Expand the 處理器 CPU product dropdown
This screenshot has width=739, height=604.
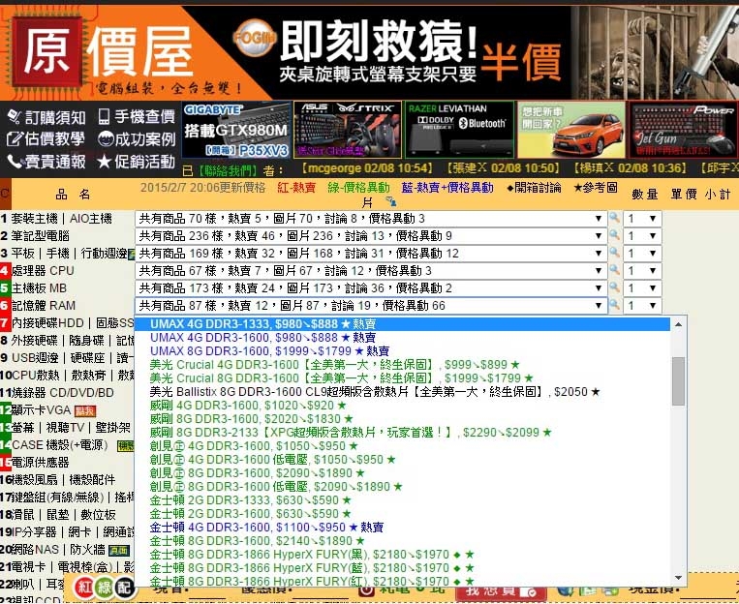click(371, 271)
